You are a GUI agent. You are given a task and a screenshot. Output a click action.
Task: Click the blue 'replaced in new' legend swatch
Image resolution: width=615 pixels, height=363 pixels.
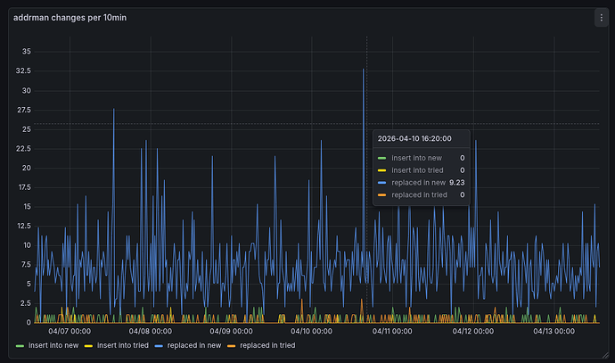point(160,344)
